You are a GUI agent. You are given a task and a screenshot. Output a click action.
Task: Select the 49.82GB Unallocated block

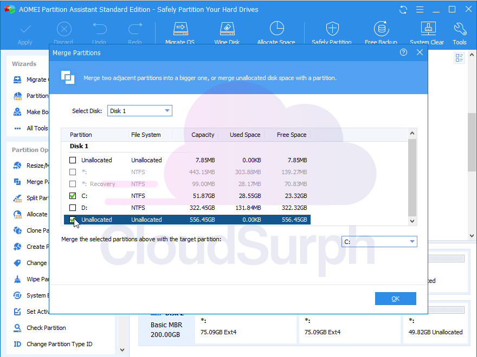[435, 329]
